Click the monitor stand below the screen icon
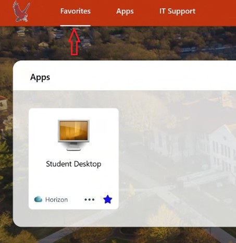Screen dimensions: 236x243 click(x=74, y=147)
